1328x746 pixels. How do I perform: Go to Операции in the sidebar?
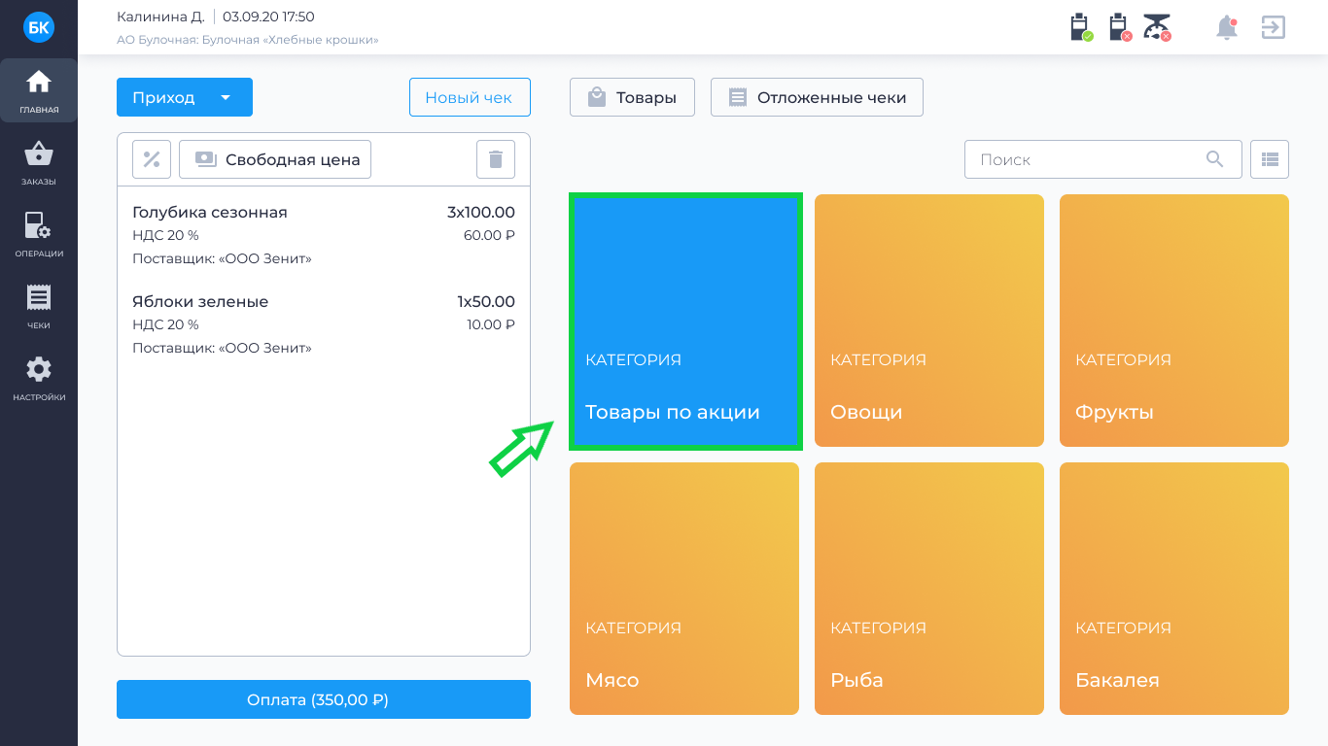pos(39,234)
